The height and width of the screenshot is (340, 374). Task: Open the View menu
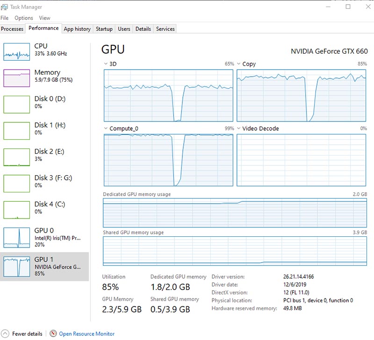[x=44, y=18]
